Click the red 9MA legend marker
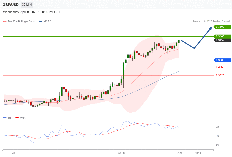 pyautogui.click(x=17, y=118)
